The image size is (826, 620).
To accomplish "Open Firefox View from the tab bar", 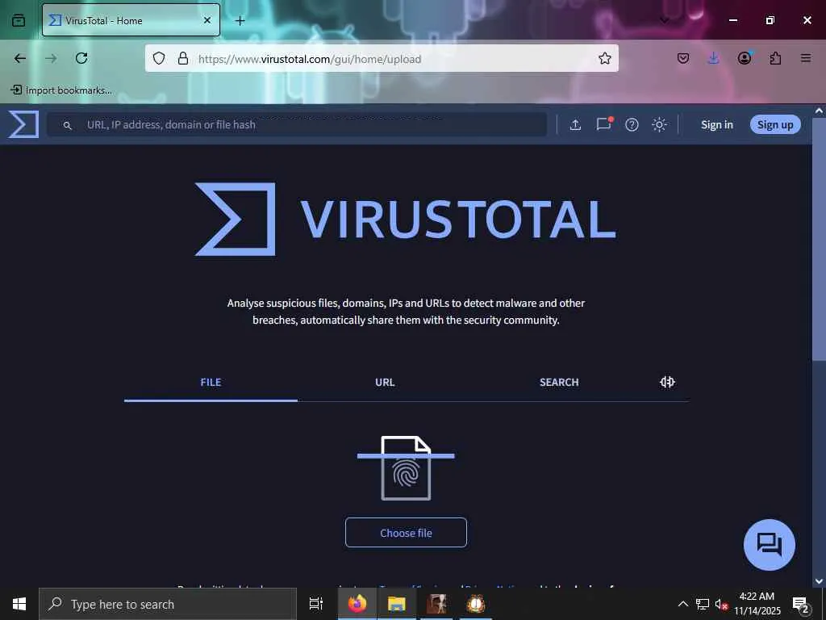I will 19,20.
